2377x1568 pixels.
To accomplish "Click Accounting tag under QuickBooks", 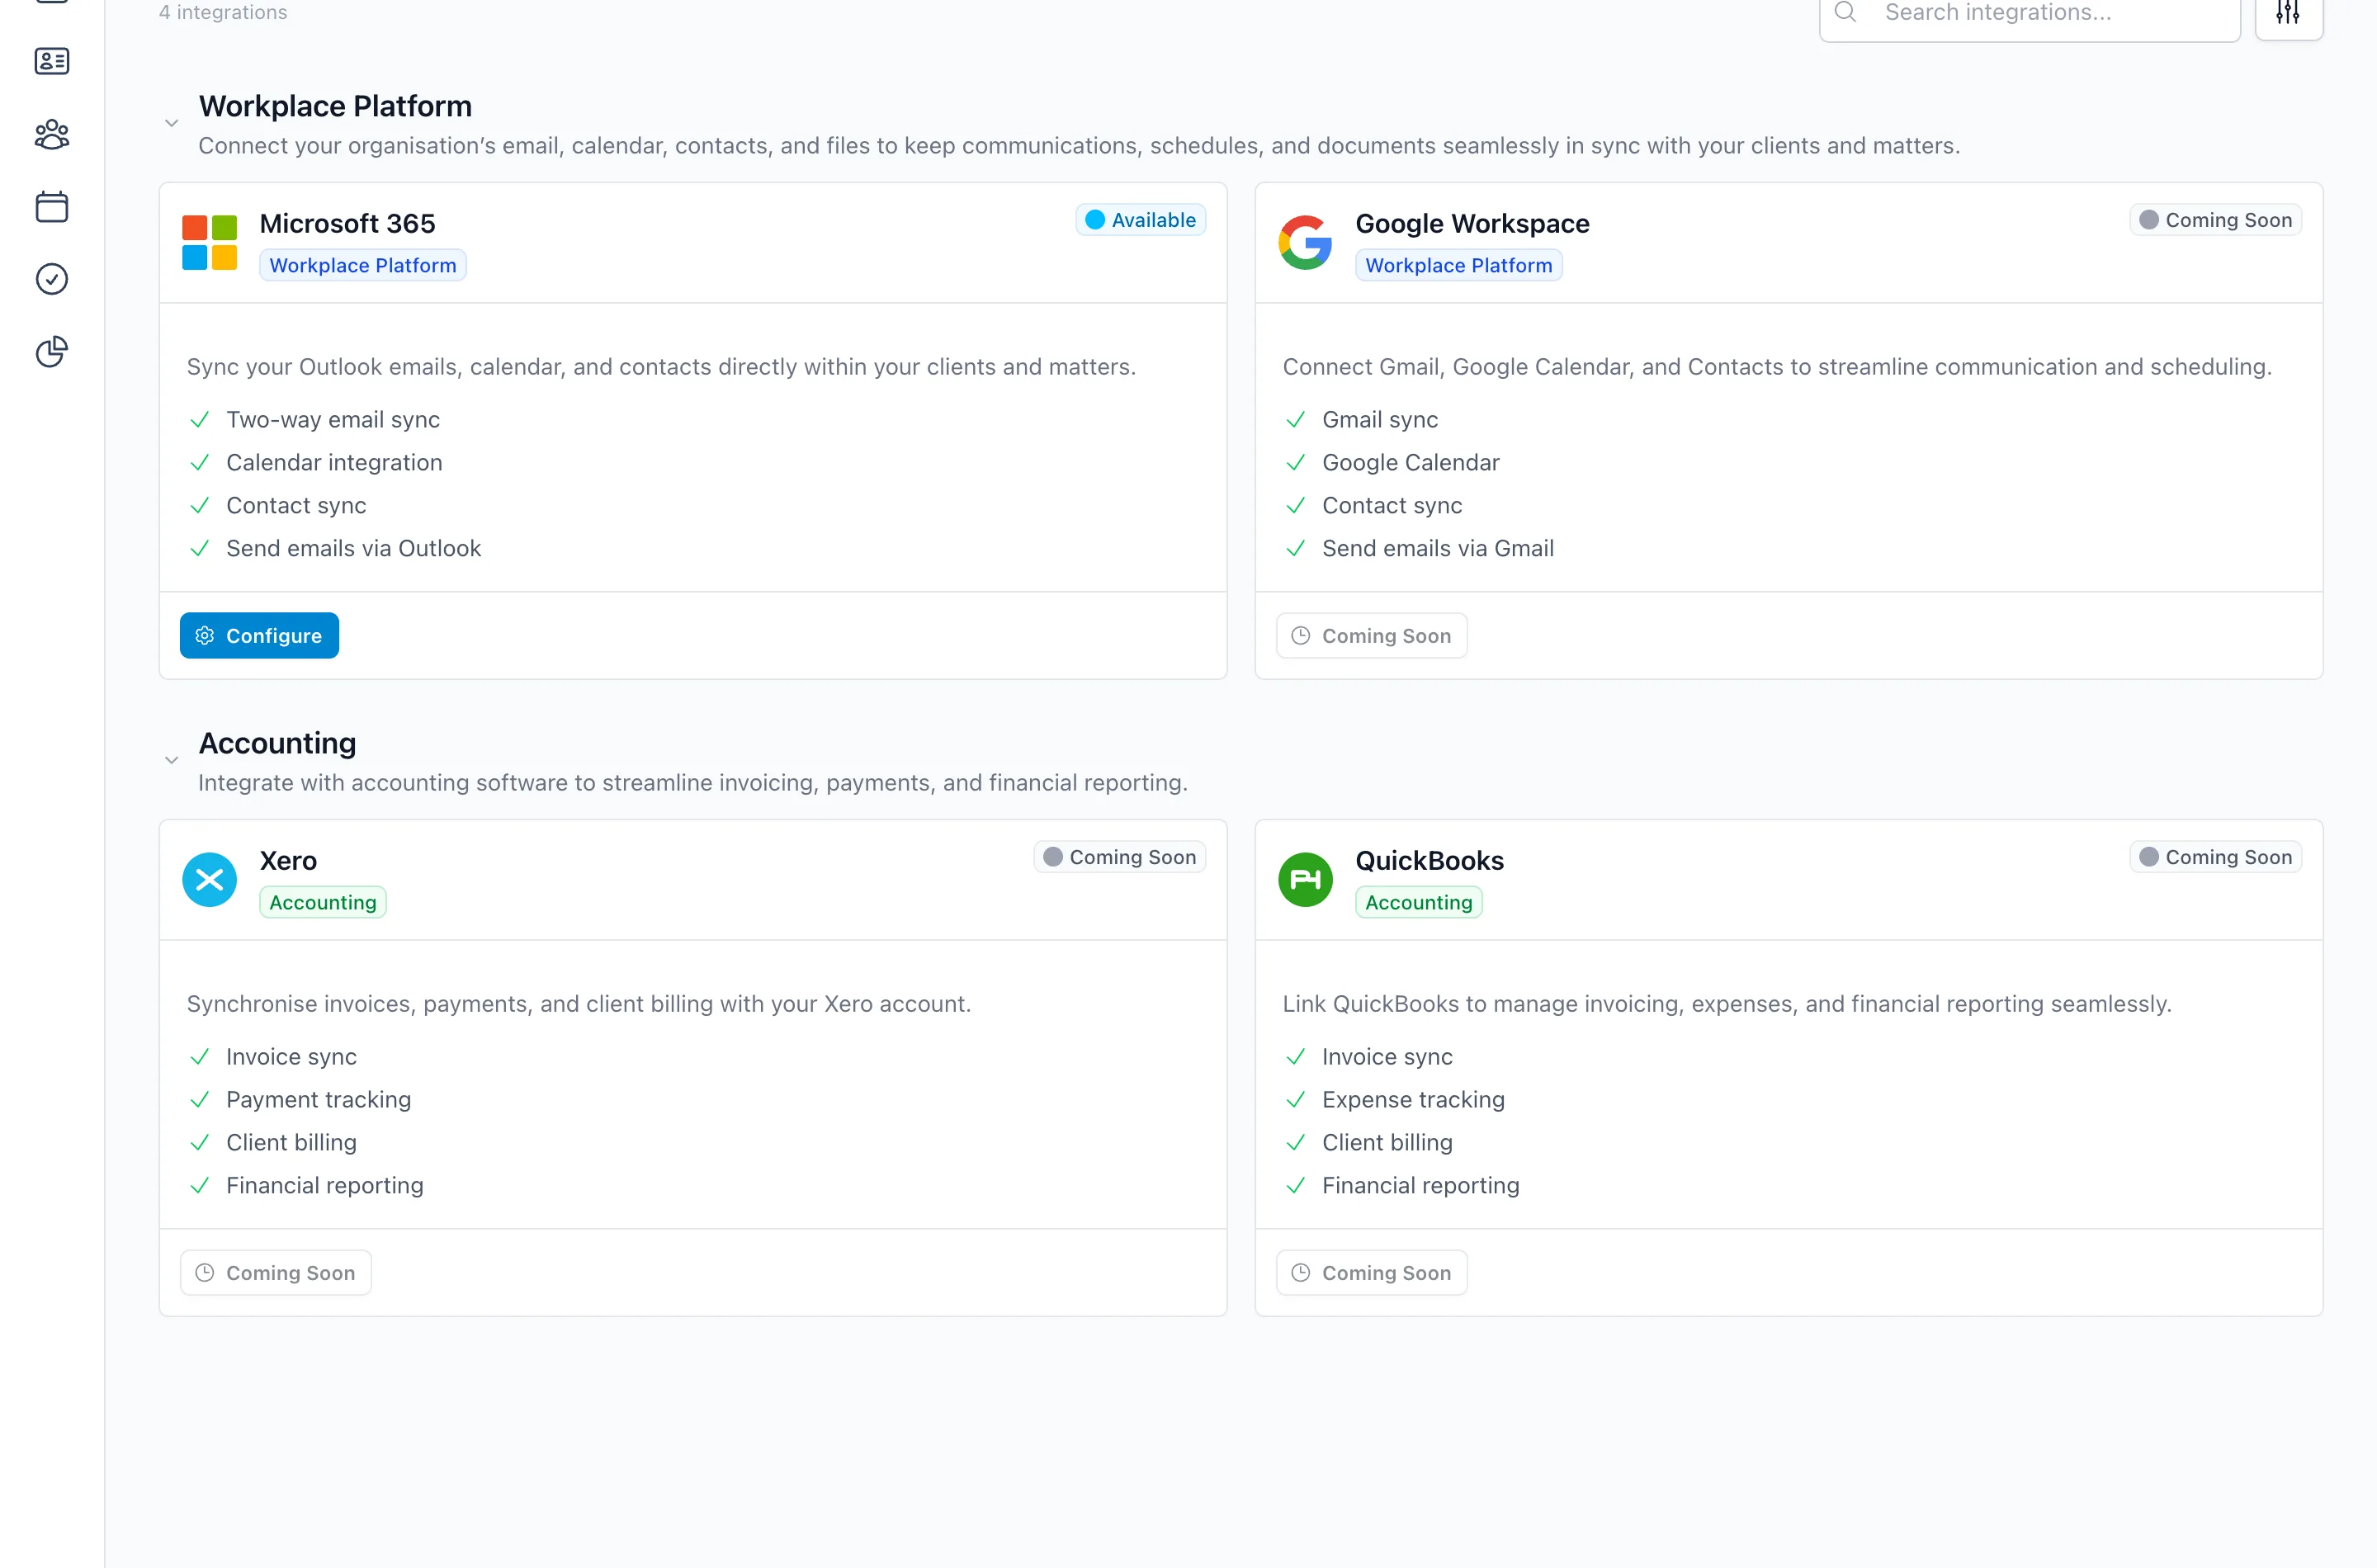I will click(x=1418, y=902).
